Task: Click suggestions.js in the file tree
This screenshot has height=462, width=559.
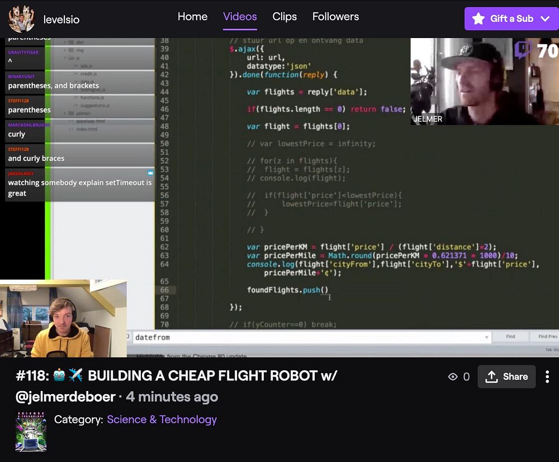Action: click(95, 106)
